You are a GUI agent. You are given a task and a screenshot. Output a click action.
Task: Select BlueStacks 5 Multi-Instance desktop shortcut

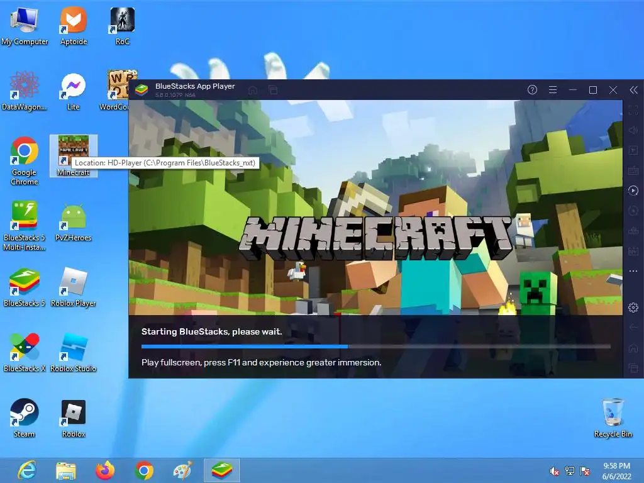pos(25,226)
